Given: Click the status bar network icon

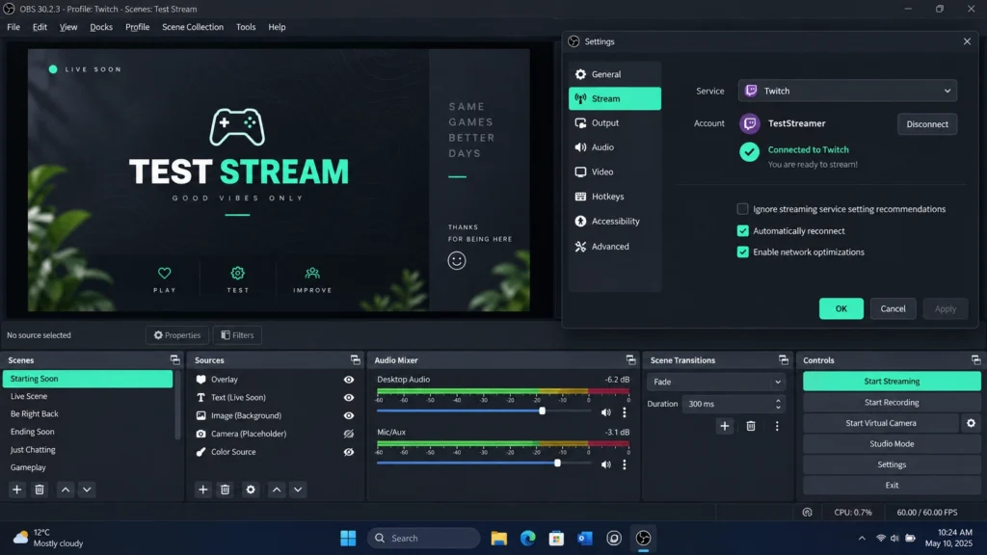Looking at the screenshot, I should point(807,513).
